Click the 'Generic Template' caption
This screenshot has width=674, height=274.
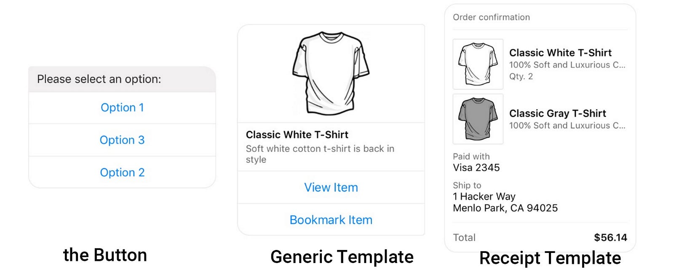[x=342, y=257]
